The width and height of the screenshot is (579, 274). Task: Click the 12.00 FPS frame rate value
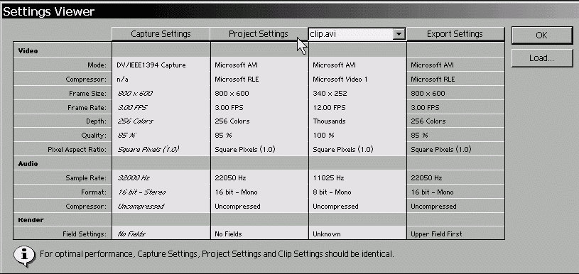pos(329,108)
